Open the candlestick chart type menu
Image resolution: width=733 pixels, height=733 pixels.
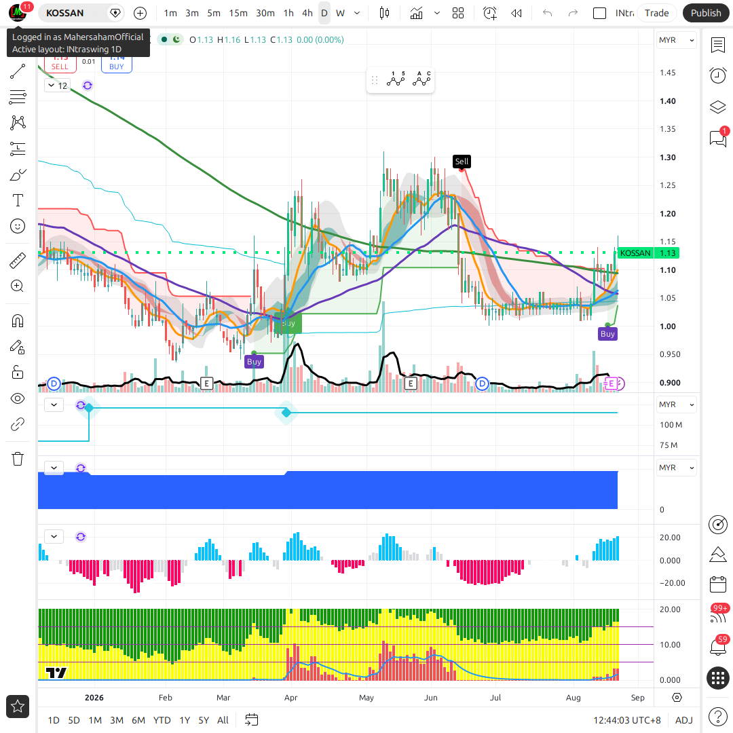click(384, 13)
